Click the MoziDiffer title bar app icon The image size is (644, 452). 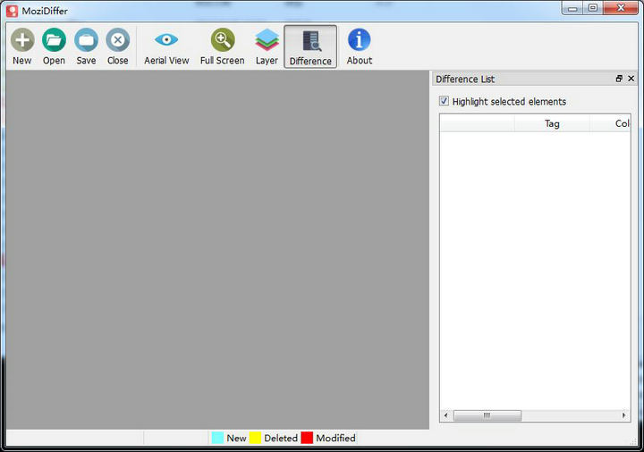point(13,11)
